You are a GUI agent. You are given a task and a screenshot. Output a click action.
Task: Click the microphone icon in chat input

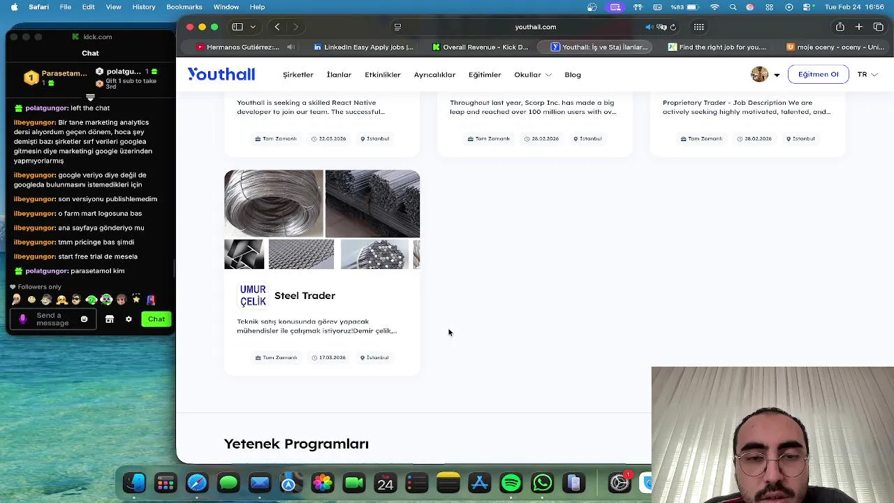tap(22, 319)
